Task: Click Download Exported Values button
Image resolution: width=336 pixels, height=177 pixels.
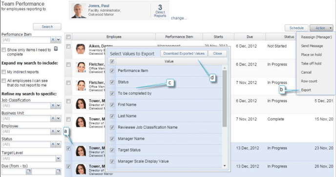Action: click(184, 53)
